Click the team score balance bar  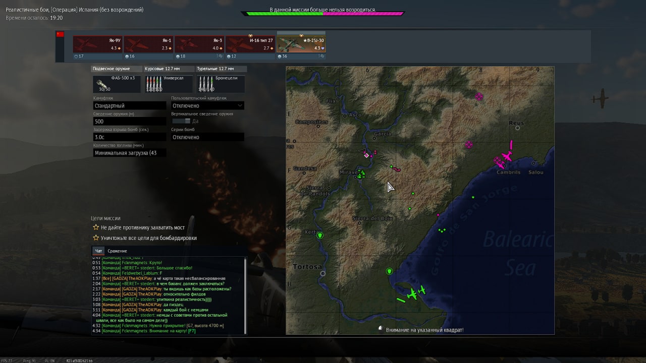coord(323,14)
